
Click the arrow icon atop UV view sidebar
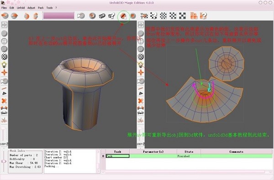point(141,25)
